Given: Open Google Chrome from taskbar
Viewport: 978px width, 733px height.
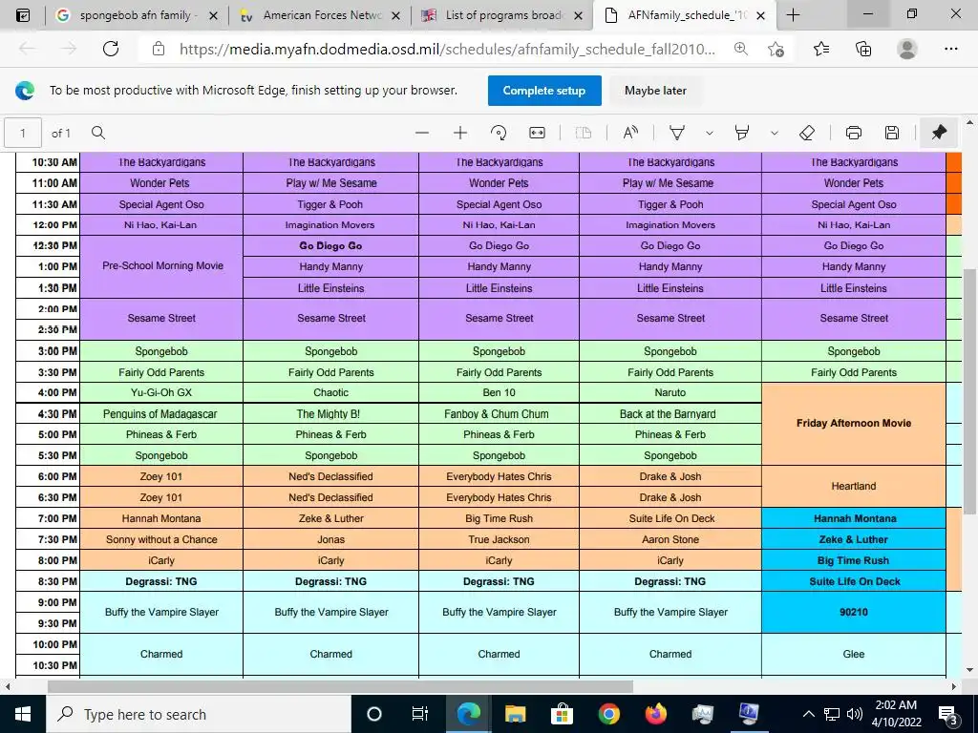Looking at the screenshot, I should coord(608,714).
